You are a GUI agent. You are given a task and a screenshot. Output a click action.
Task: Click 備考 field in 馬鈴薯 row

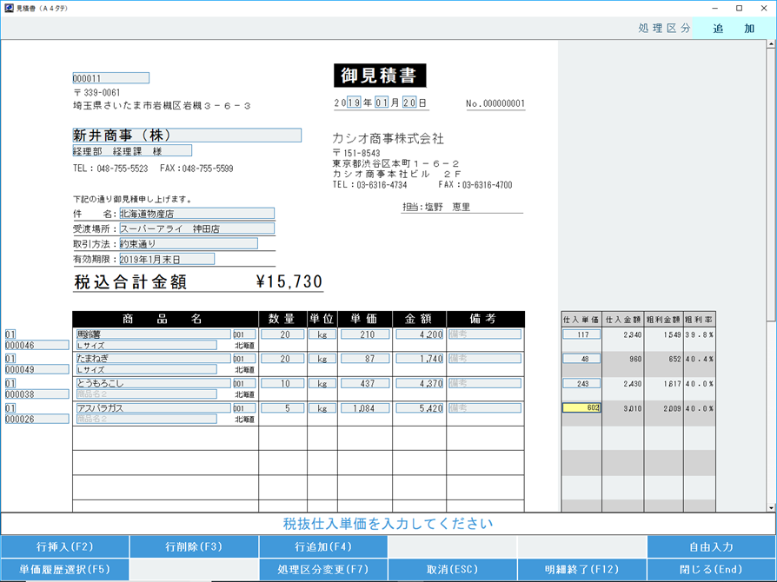pyautogui.click(x=485, y=334)
